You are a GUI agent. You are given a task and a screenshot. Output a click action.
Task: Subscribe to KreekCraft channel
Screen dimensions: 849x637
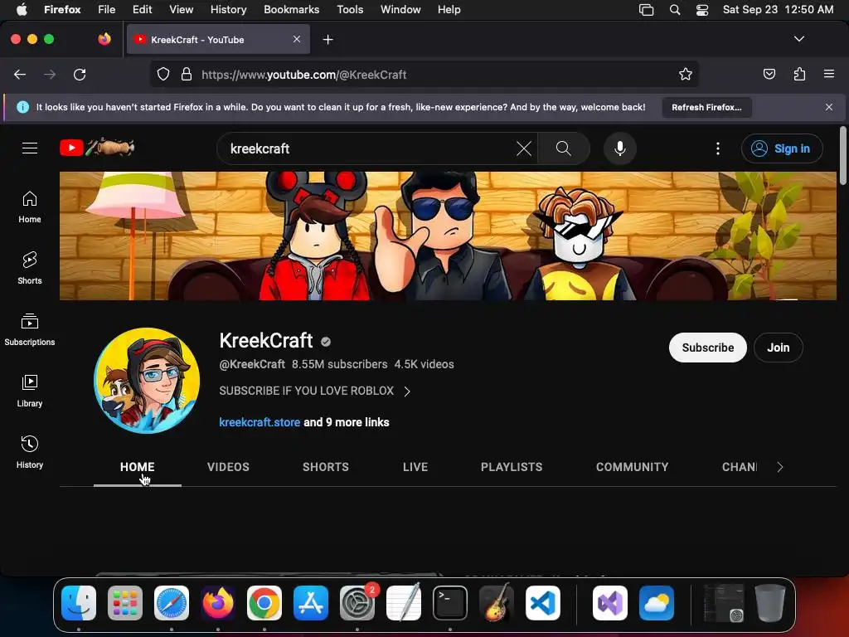click(708, 348)
